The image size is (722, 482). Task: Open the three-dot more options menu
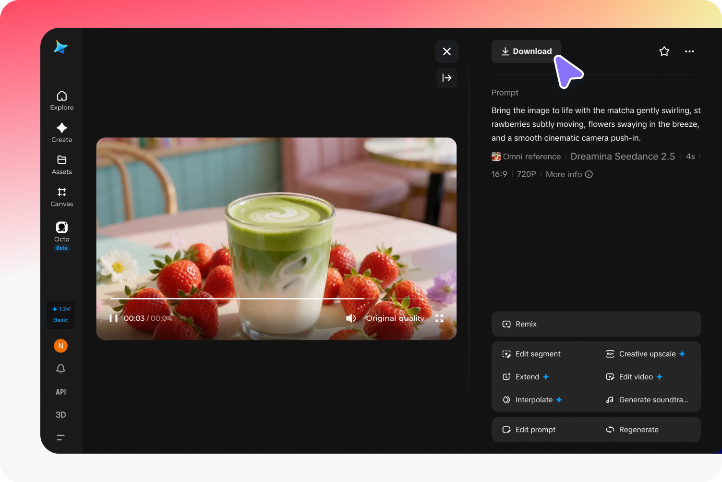689,51
